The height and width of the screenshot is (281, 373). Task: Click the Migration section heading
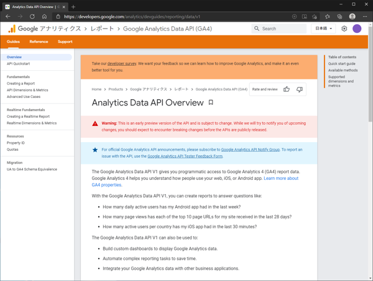click(14, 163)
